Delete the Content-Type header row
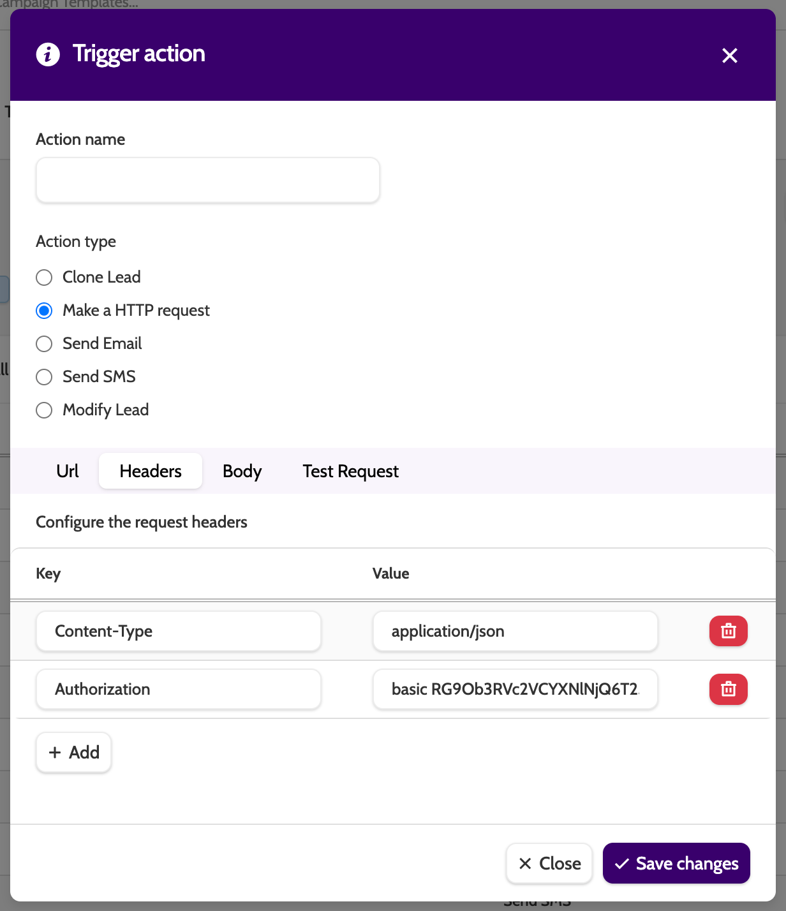The image size is (786, 911). coord(728,631)
